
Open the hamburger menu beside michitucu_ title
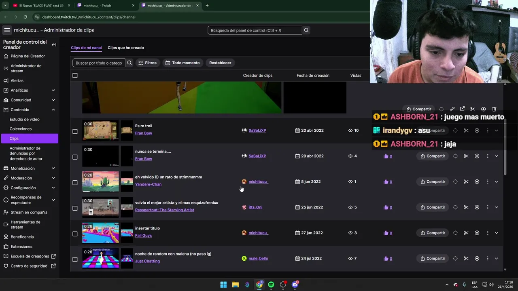click(x=7, y=30)
